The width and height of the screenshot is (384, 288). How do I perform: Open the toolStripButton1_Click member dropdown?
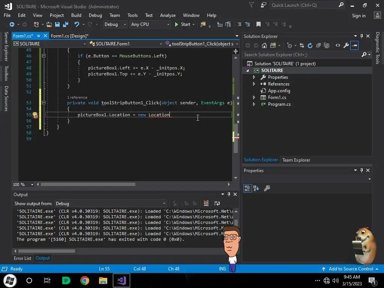pos(202,44)
